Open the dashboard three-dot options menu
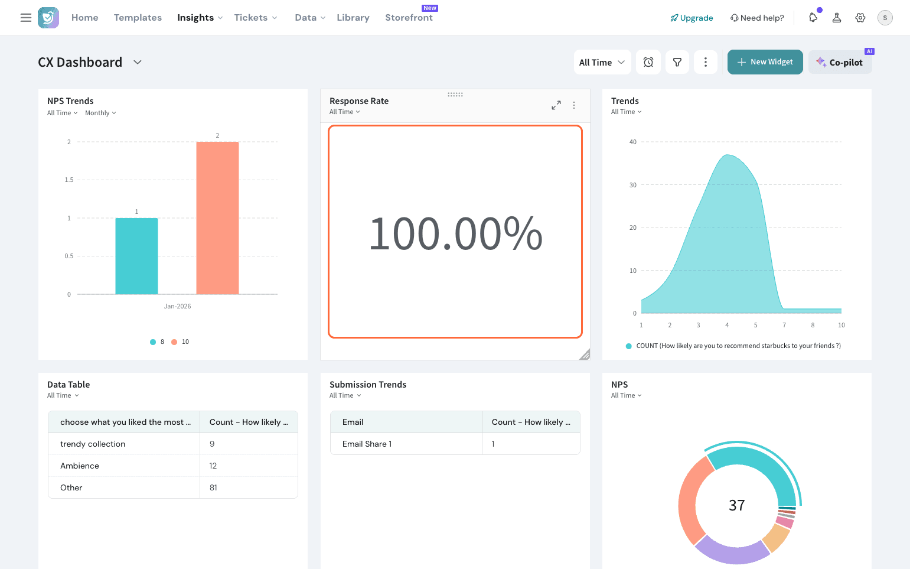Image resolution: width=910 pixels, height=569 pixels. point(705,62)
